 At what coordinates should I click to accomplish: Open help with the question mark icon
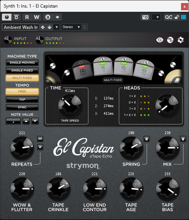click(170, 40)
